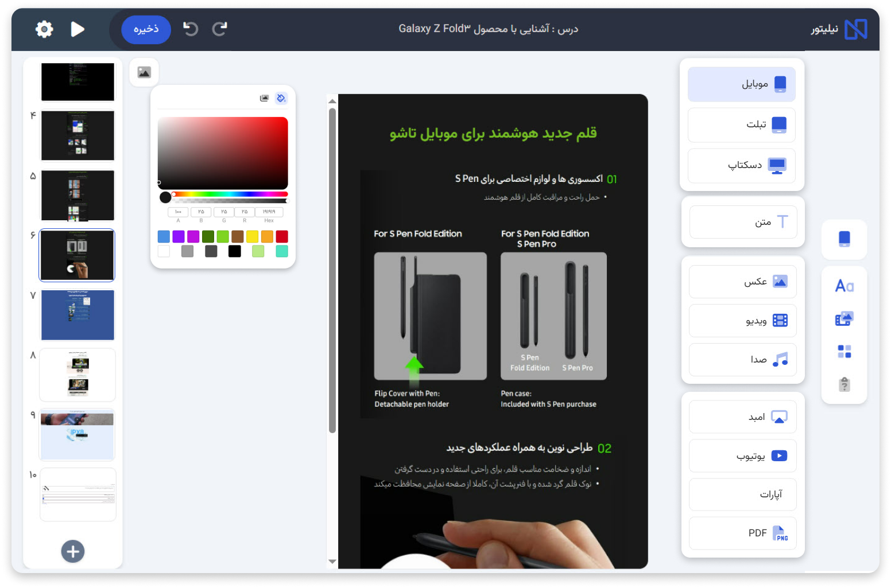Click the نیلیتور logo

coord(839,29)
